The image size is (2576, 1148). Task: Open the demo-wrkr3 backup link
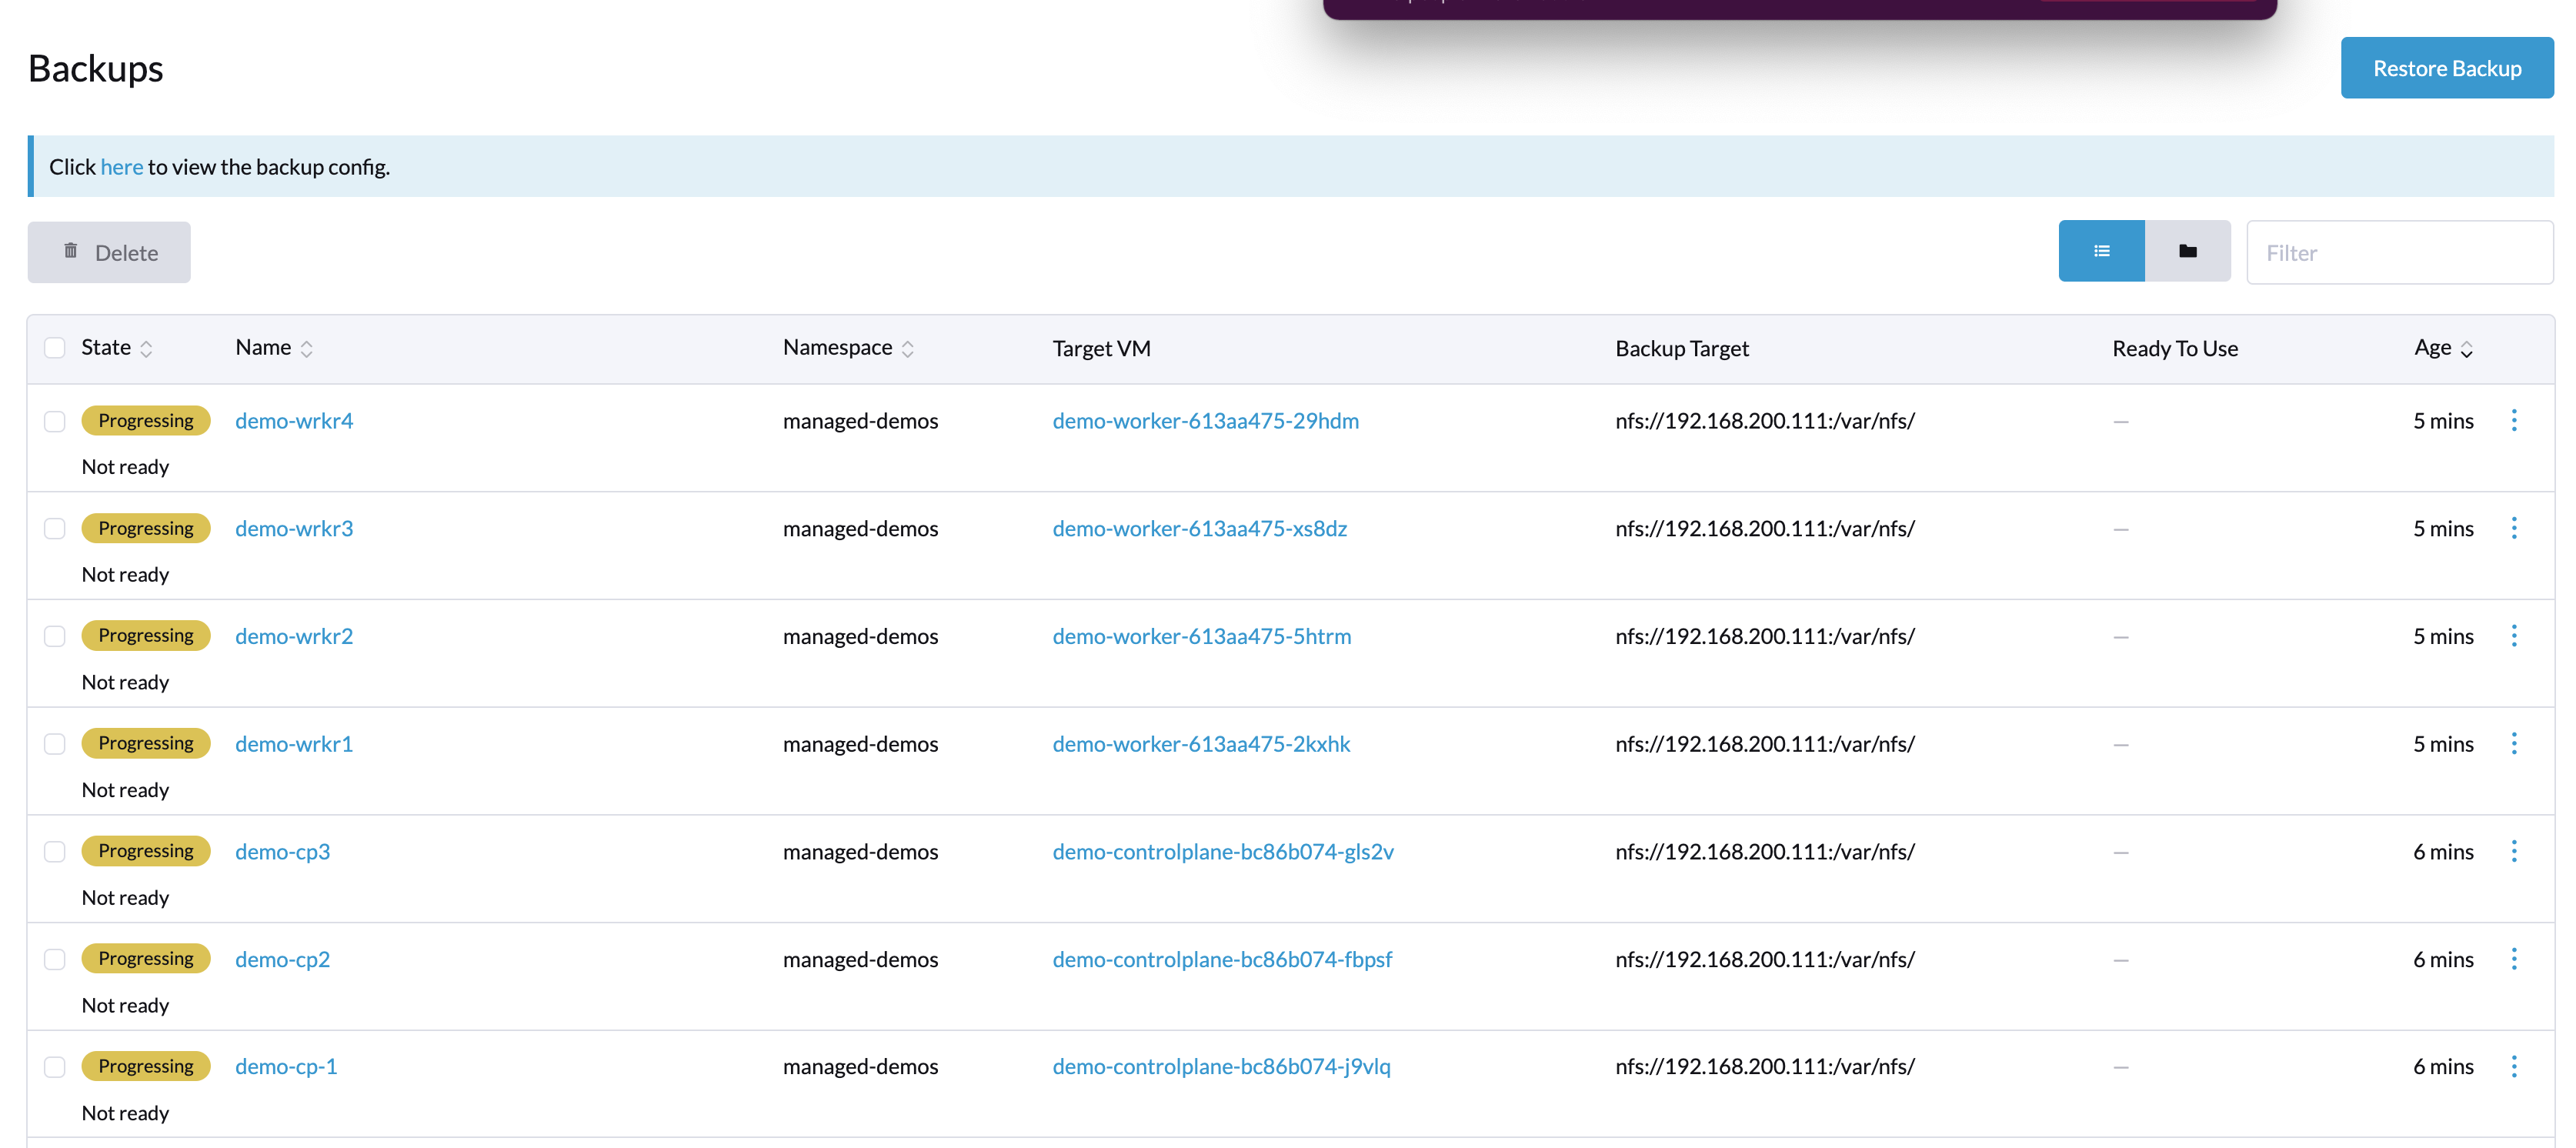(x=294, y=528)
